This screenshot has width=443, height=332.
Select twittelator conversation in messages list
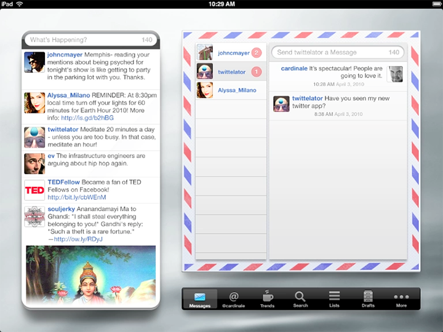231,71
